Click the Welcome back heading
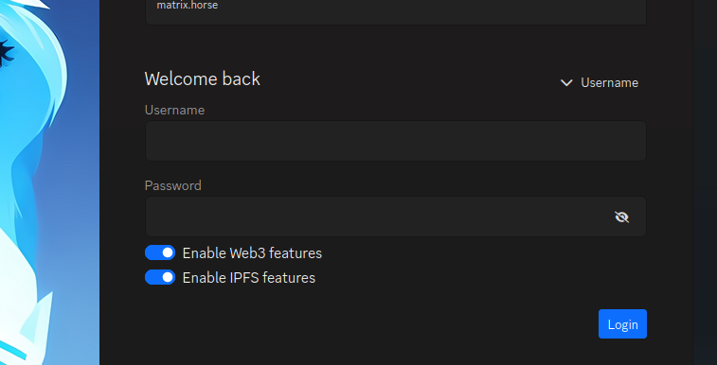This screenshot has width=717, height=365. coord(202,78)
